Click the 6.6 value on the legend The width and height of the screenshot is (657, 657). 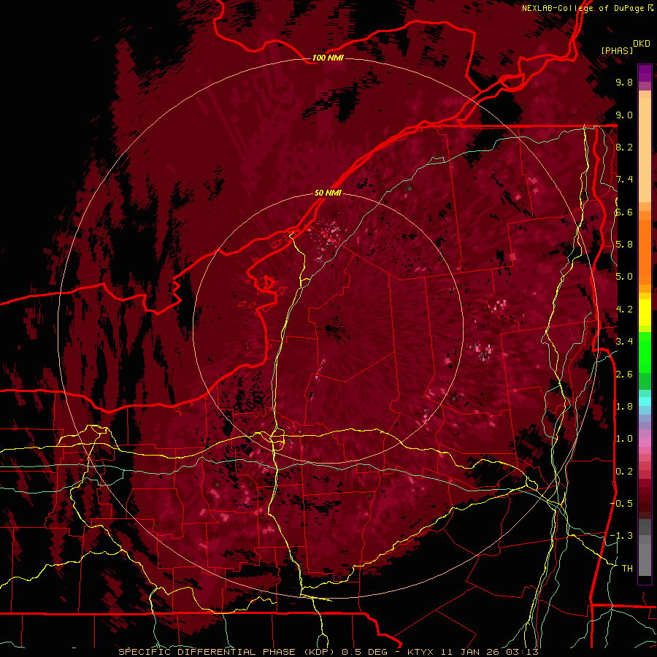click(624, 212)
